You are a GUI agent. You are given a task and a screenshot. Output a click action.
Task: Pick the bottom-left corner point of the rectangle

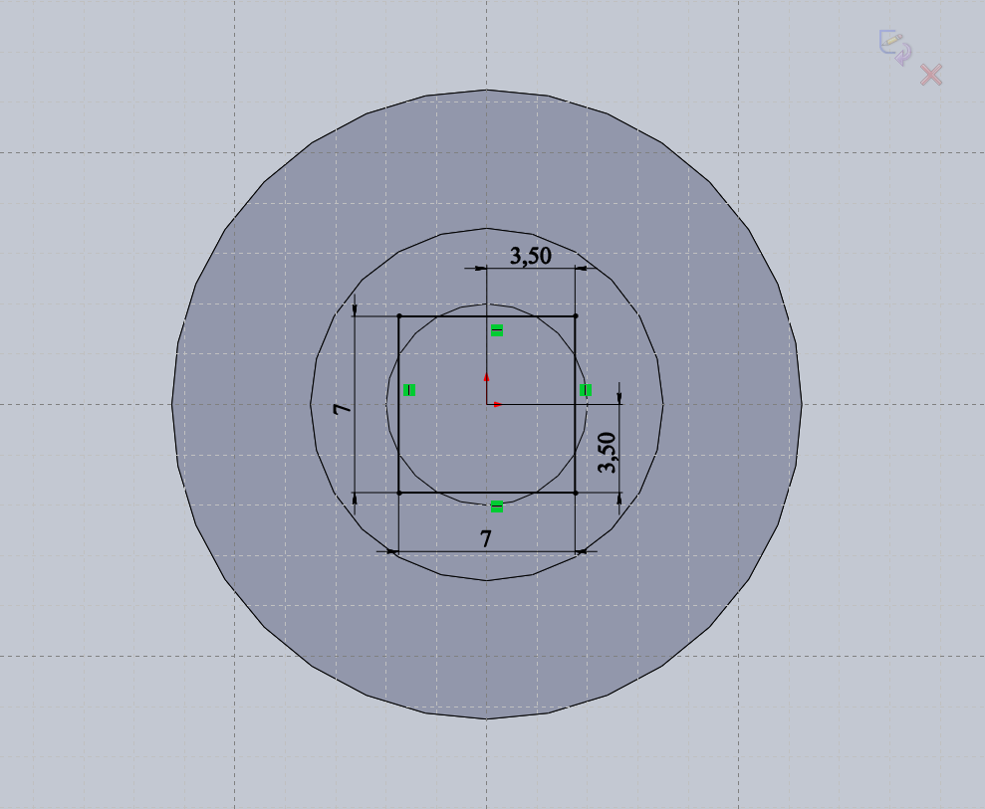coord(399,493)
